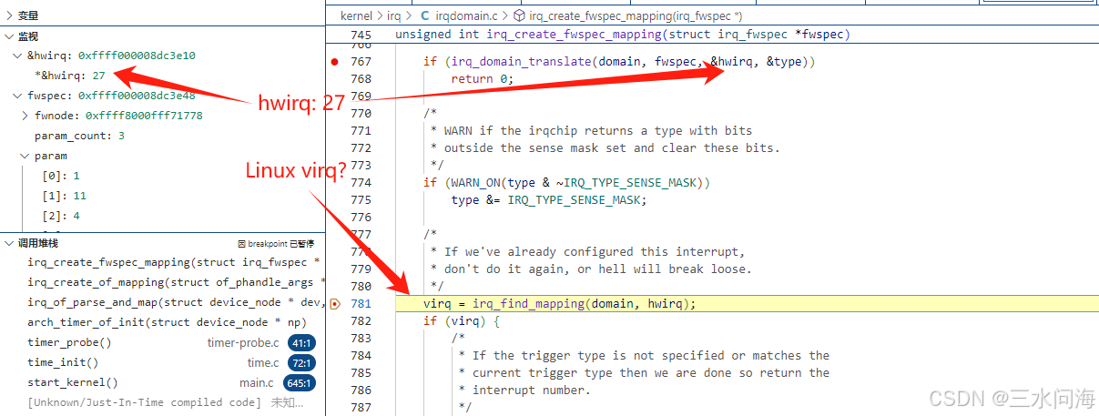This screenshot has width=1099, height=416.
Task: Select the irq_create_of_mapping stack frame
Action: (163, 282)
